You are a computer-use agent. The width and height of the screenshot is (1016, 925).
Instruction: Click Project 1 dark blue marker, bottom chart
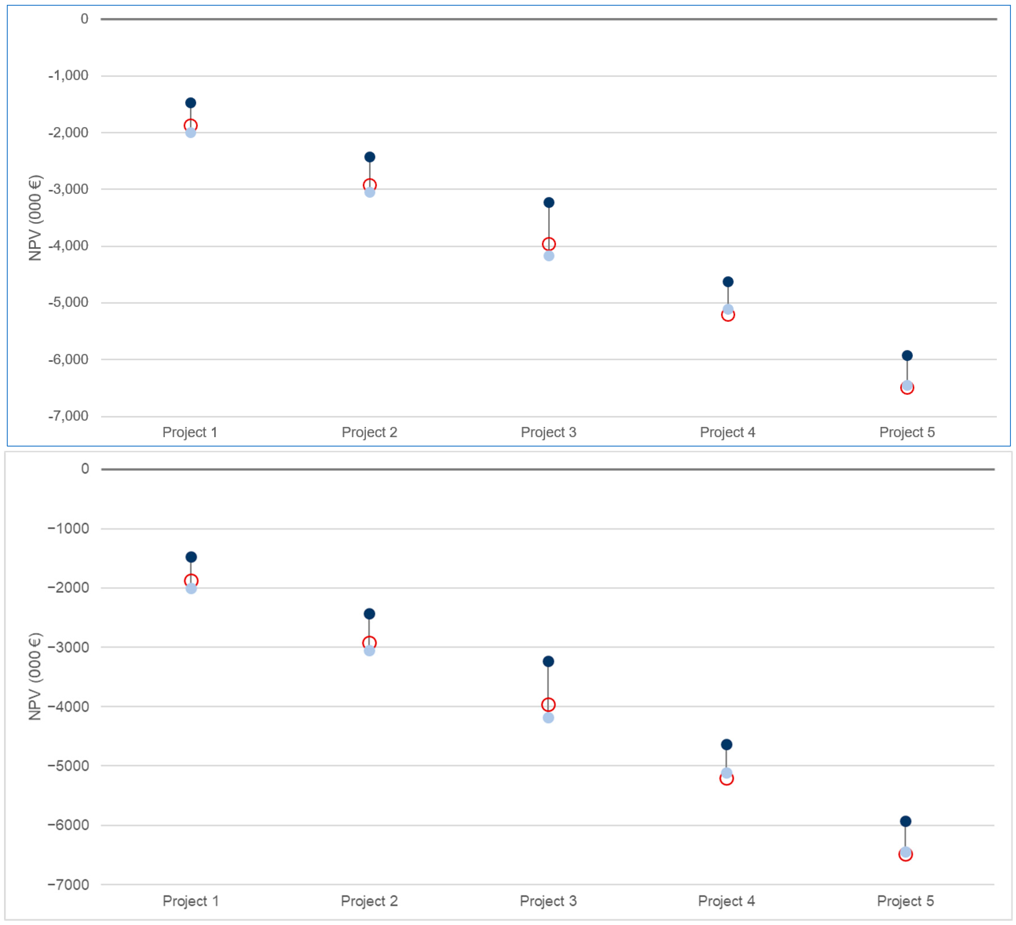[x=191, y=557]
